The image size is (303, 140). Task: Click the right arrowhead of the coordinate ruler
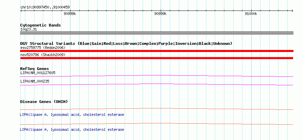[292, 11]
